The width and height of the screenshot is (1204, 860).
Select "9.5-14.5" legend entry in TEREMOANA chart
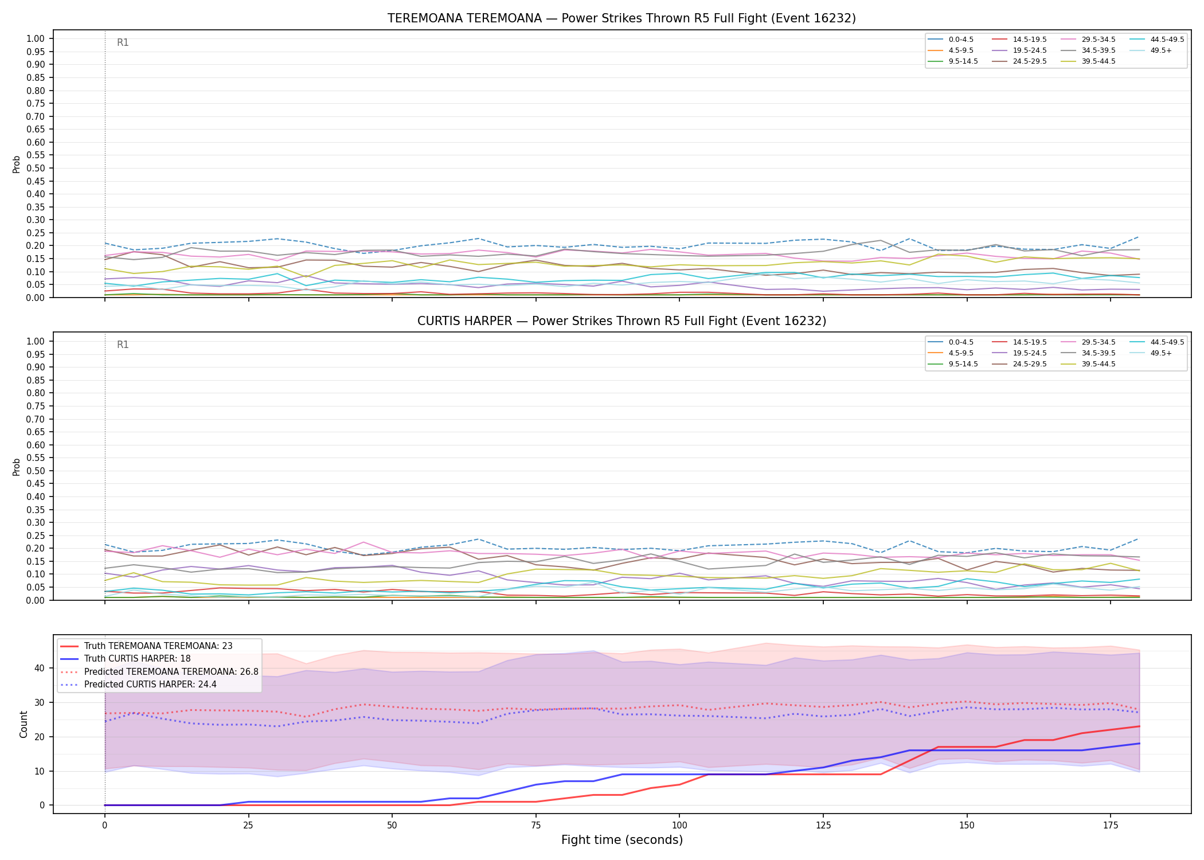(x=953, y=61)
